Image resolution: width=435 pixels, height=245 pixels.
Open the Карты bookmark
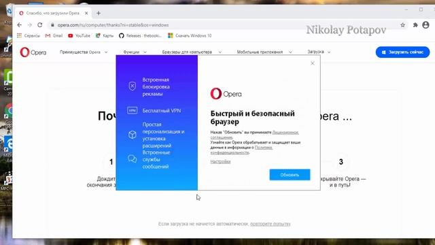coord(105,35)
